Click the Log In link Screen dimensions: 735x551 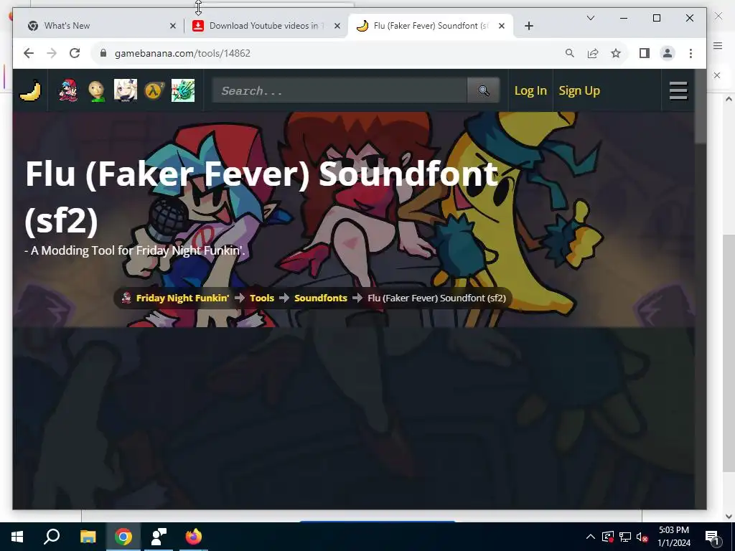(x=530, y=90)
